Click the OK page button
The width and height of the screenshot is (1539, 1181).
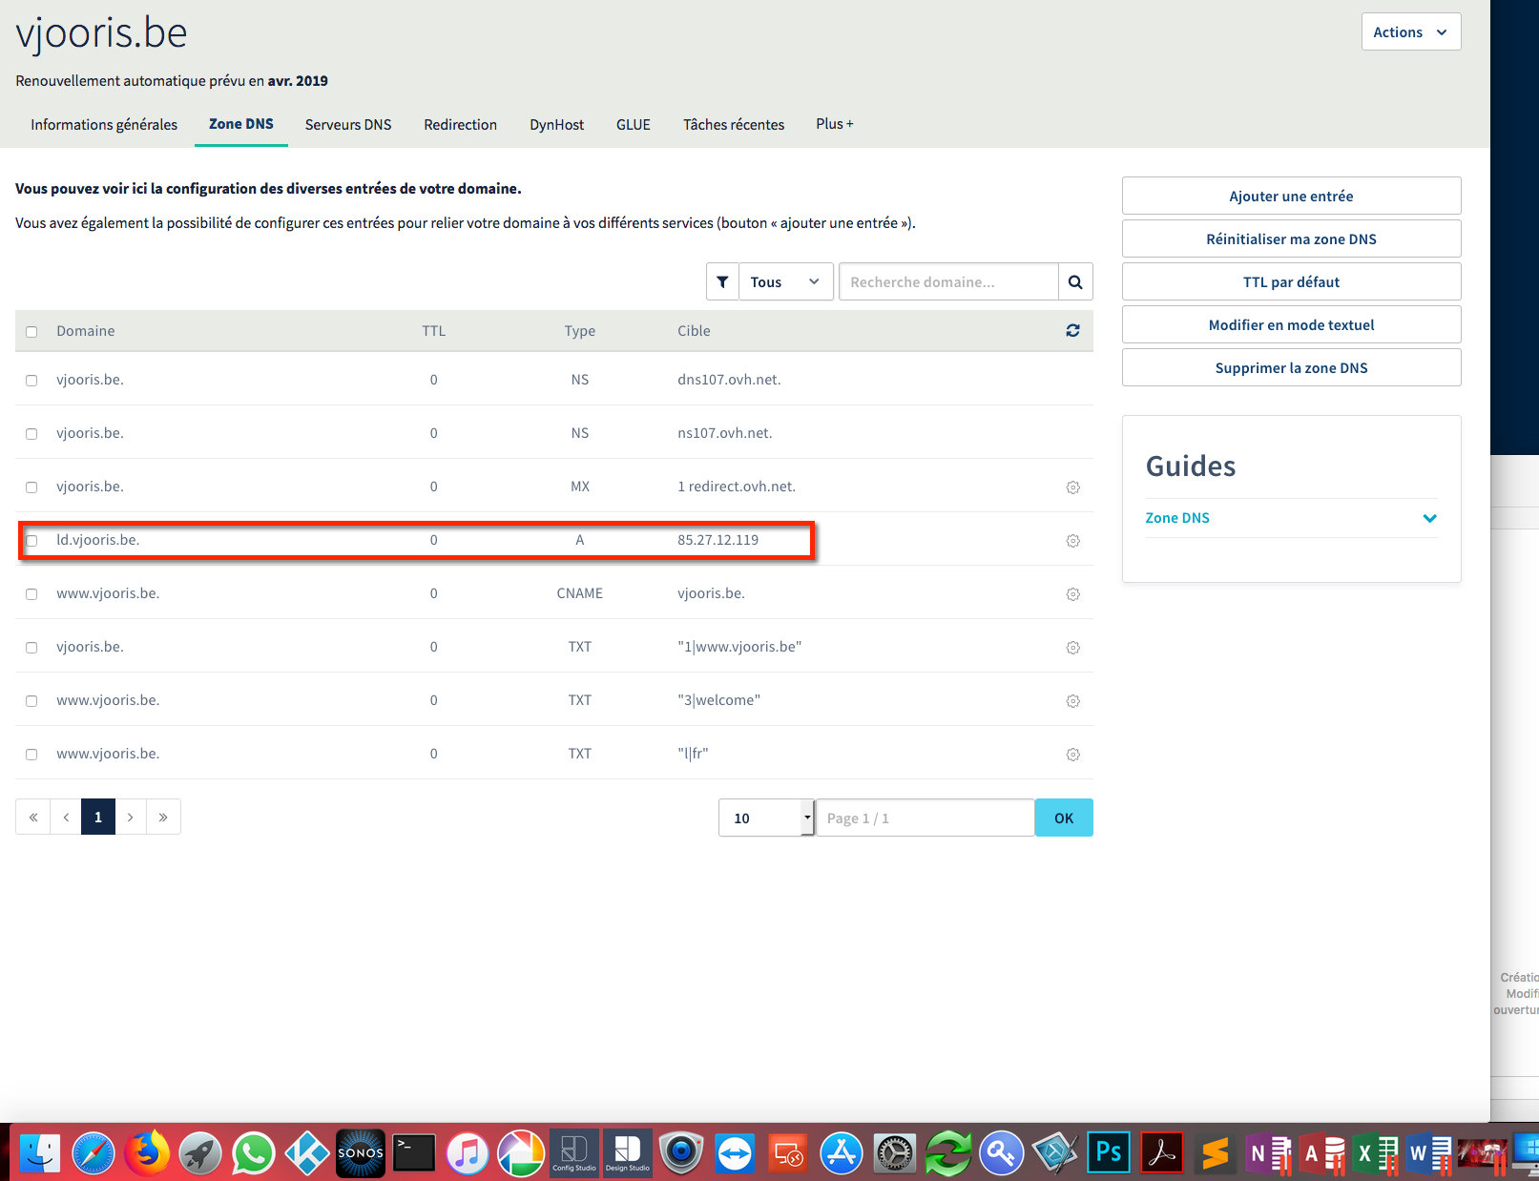[x=1064, y=818]
